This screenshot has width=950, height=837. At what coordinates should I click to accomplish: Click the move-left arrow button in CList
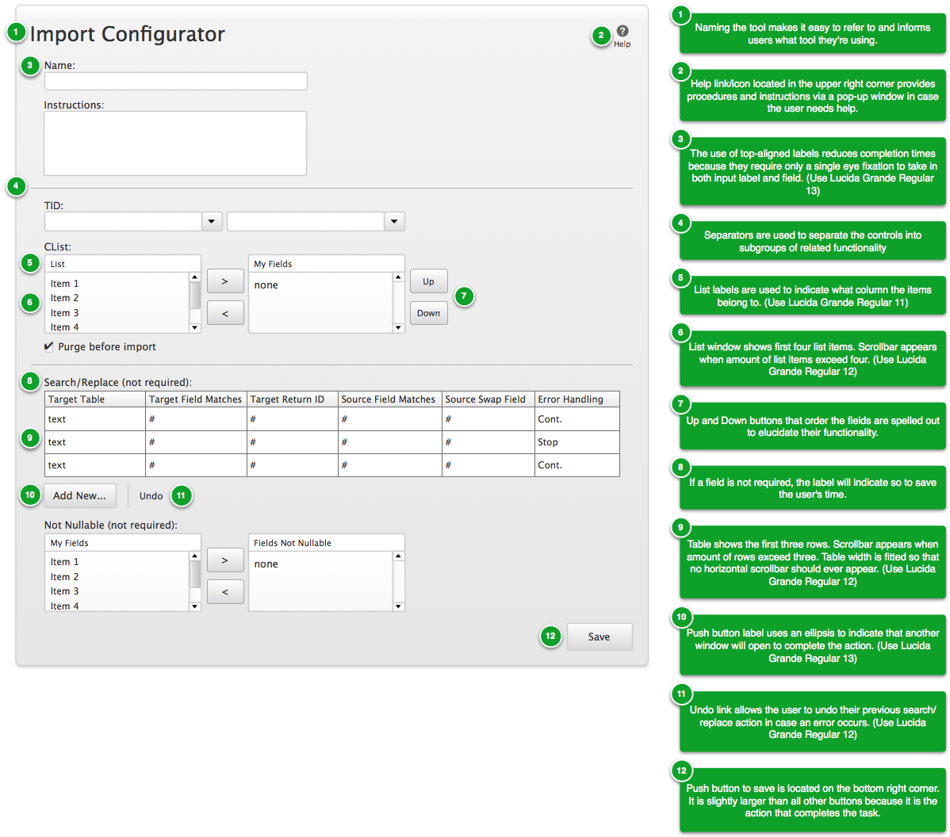(225, 313)
